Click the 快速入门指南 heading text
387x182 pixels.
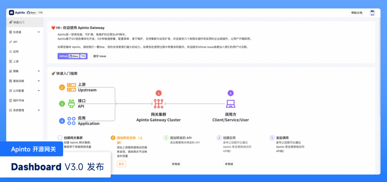pyautogui.click(x=68, y=73)
